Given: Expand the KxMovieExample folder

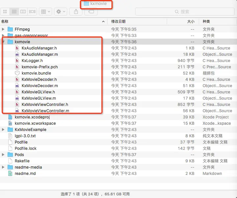Looking at the screenshot, I should (3, 130).
